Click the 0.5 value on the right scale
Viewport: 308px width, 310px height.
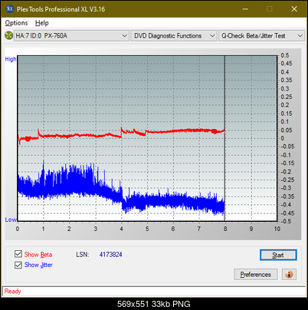[285, 55]
